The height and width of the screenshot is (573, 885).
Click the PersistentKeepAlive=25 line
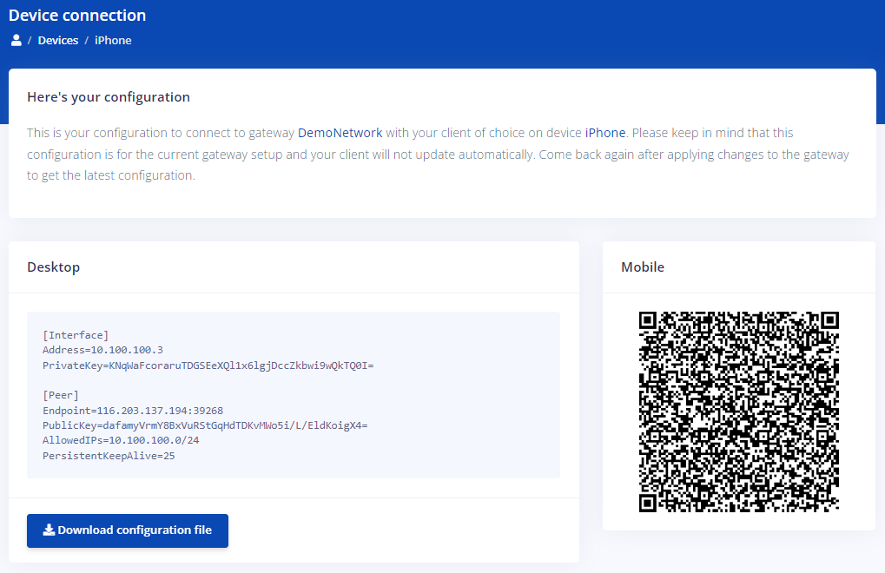109,456
